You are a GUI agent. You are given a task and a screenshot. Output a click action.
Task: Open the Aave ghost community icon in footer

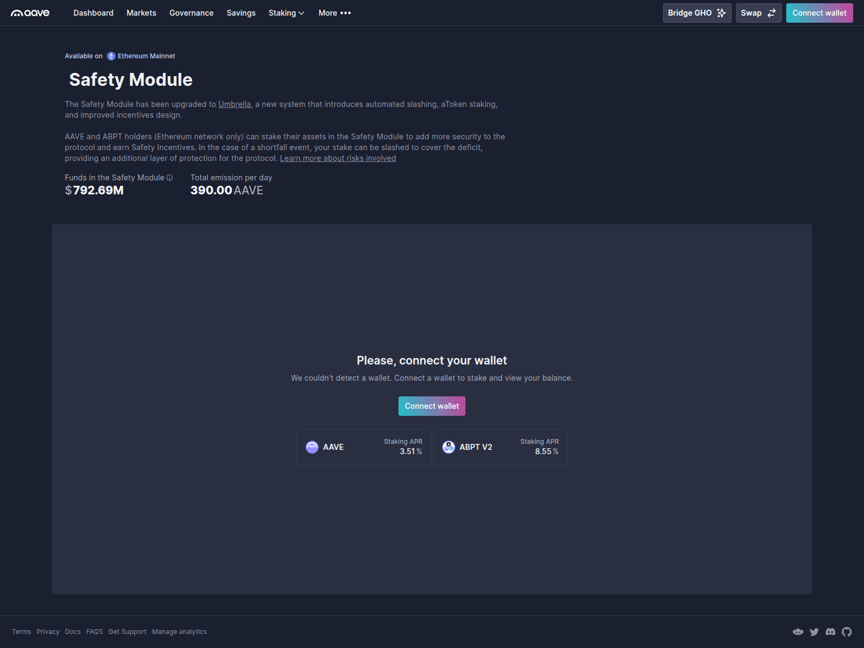(798, 632)
